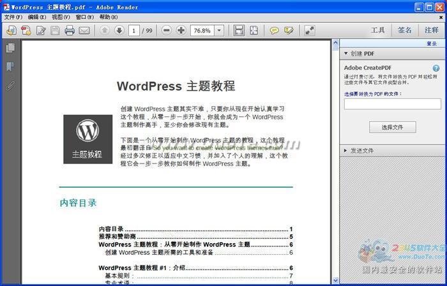Click the Create PDF online toolbar icon
Screen dimensions: 447x286
click(x=11, y=30)
